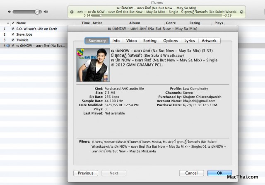Click Khajorn Chiaranaipanich purchaser name
Screen dimensions: 265x185
pyautogui.click(x=202, y=97)
